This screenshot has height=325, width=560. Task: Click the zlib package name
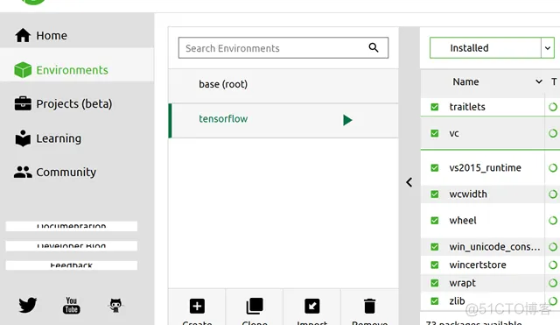(x=457, y=301)
